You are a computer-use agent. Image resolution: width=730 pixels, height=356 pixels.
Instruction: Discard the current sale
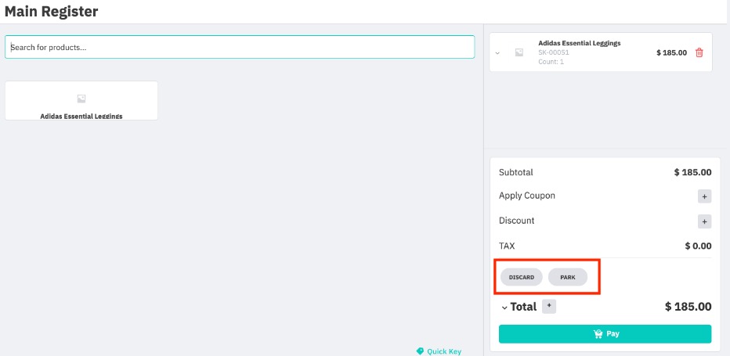522,278
